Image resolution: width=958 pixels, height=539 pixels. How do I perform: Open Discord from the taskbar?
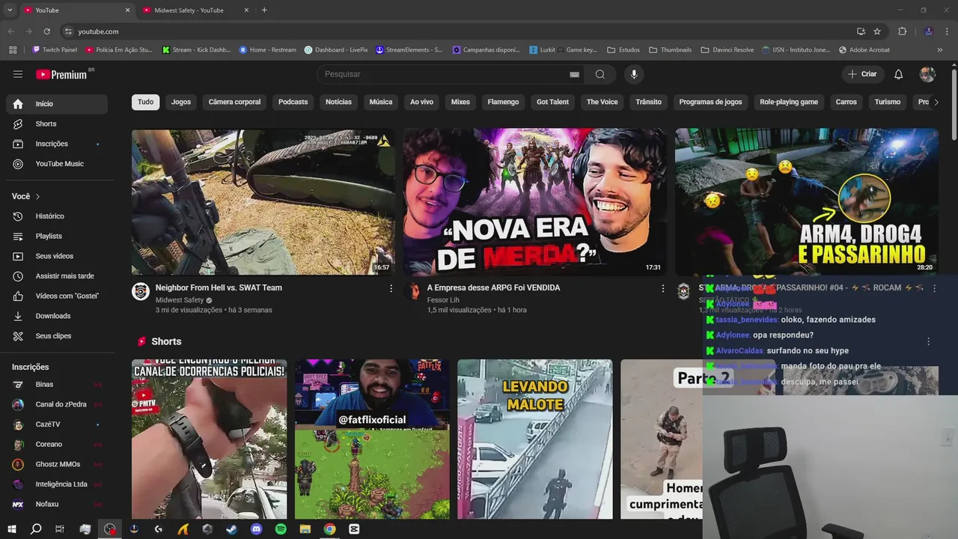tap(257, 529)
